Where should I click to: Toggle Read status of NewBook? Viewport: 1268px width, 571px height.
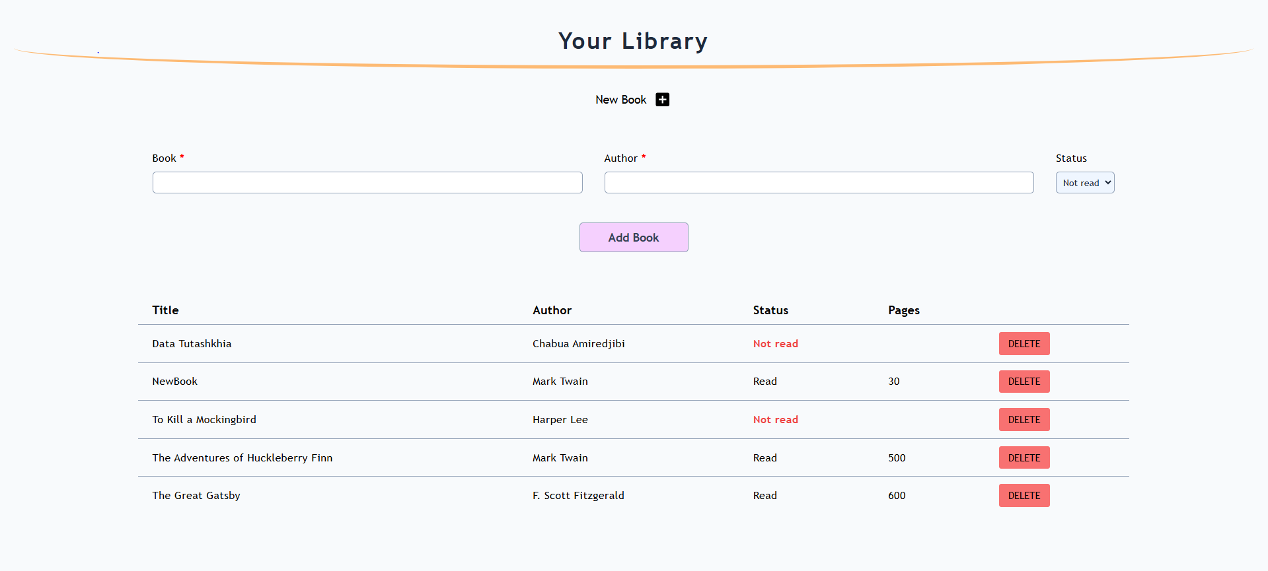click(765, 382)
